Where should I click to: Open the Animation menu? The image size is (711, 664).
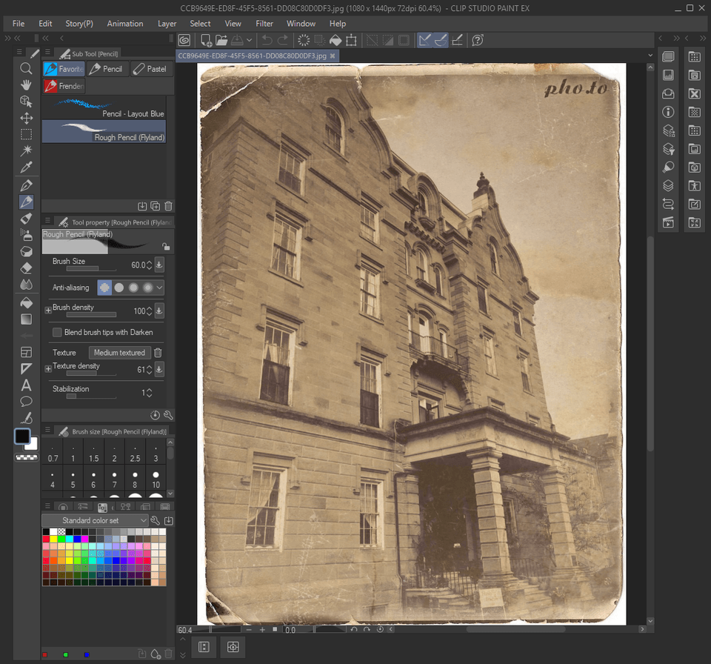pyautogui.click(x=124, y=23)
